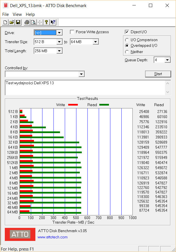Click the 16 KB read value 390933
Image resolution: width=176 pixels, height=252 pixels.
(x=161, y=137)
